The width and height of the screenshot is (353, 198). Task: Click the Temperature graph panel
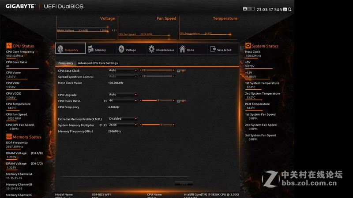[209, 28]
